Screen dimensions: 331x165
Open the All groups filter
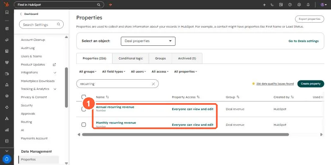88,71
